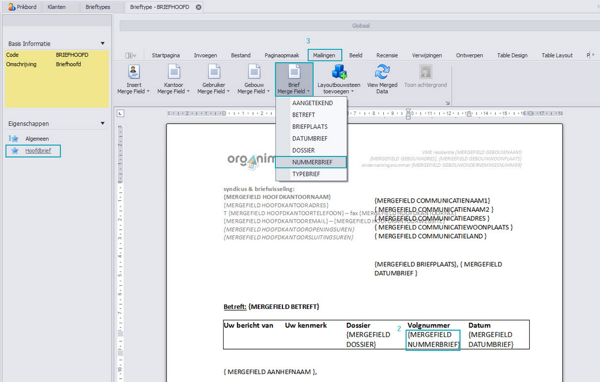
Task: Collapse the Eigenschappen section
Action: pos(103,123)
